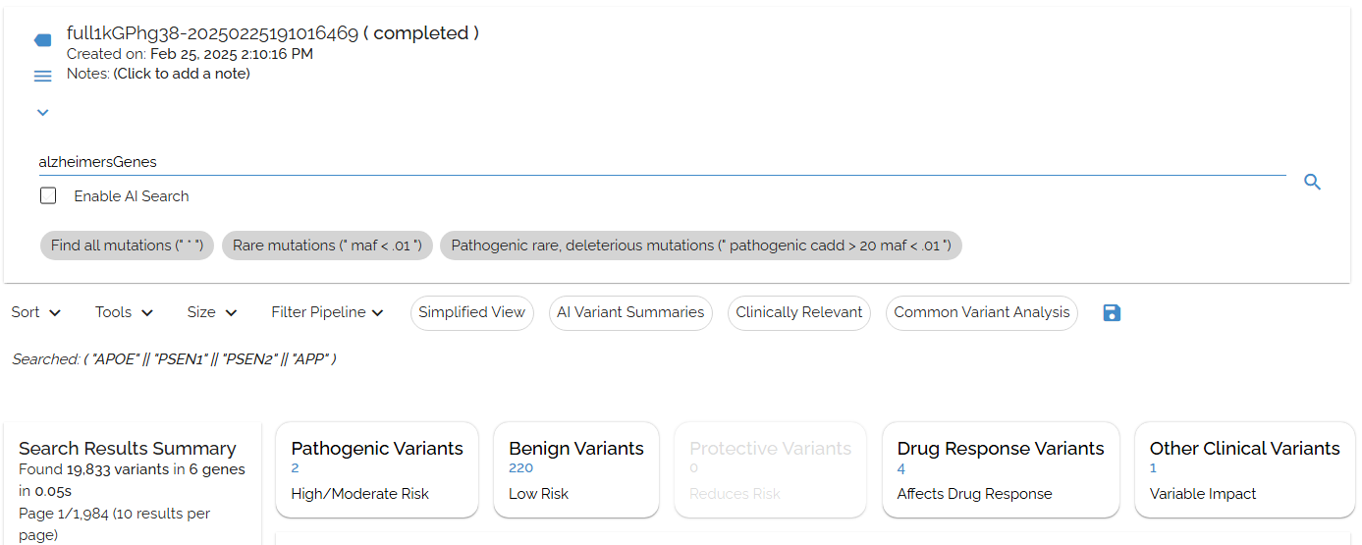Image resolution: width=1362 pixels, height=545 pixels.
Task: Click the search magnifier icon
Action: [1312, 182]
